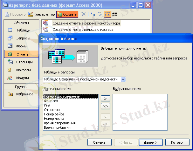Open Макросы in the Объекты panel

click(x=22, y=70)
